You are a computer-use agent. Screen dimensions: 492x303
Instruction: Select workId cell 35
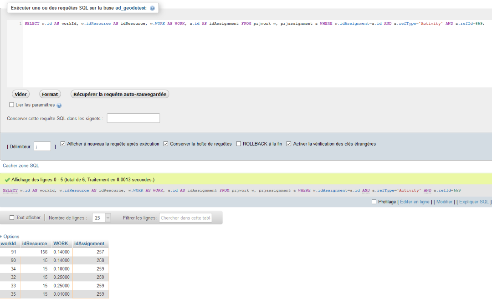(10, 294)
